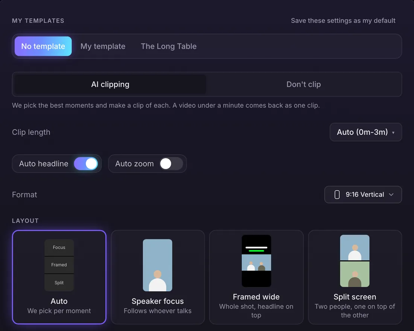The width and height of the screenshot is (414, 331).
Task: Click the chevron on the Format dropdown
Action: coord(391,195)
